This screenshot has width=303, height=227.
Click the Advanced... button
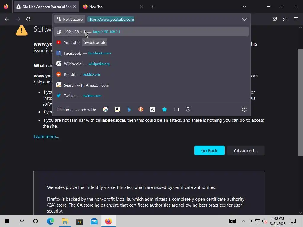245,150
